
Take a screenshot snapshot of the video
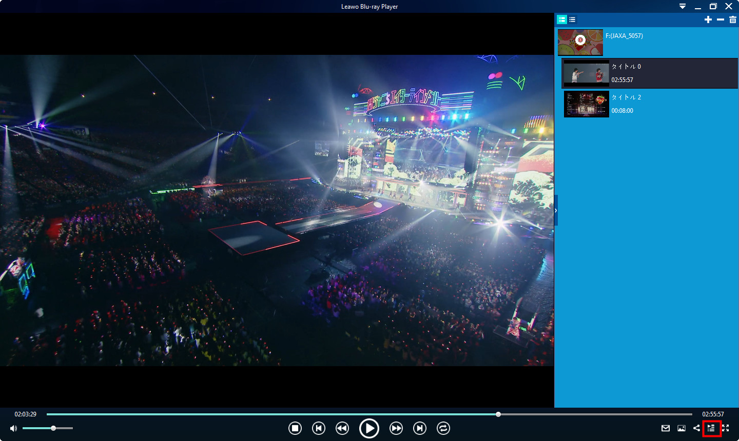coord(682,428)
